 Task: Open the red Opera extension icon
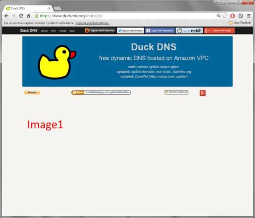point(233,16)
